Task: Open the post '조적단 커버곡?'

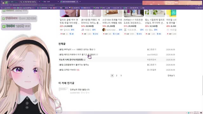Action: [68, 70]
